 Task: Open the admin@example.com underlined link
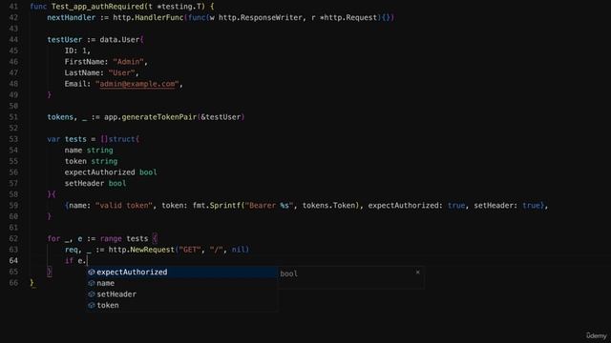point(137,84)
